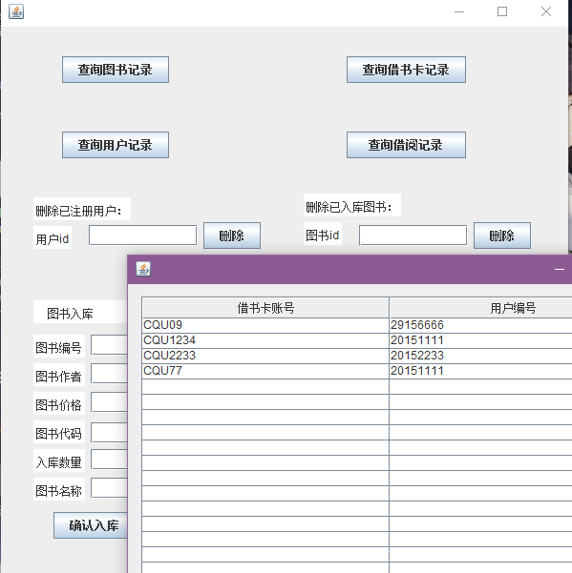
Task: Select table cell CQU1234
Action: tap(265, 340)
